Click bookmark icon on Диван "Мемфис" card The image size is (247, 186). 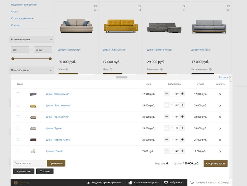(228, 10)
